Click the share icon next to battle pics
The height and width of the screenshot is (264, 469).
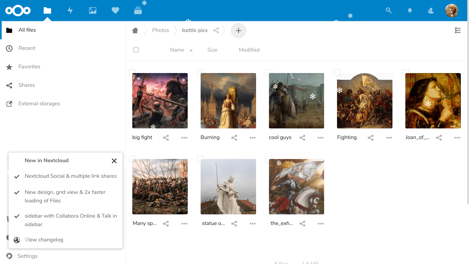[216, 30]
